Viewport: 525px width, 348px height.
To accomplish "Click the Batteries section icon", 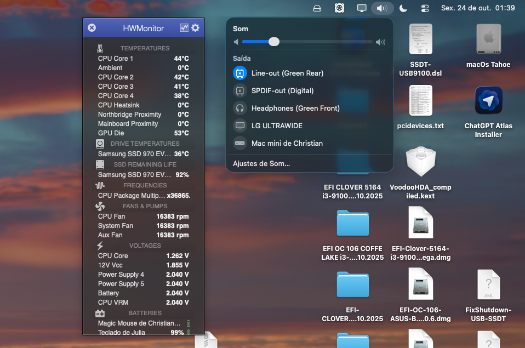I will 100,313.
